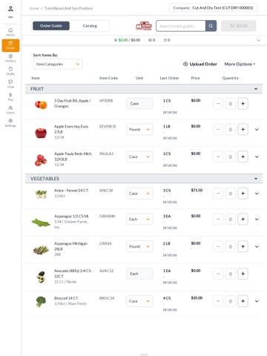The image size is (267, 356).
Task: Decrease quantity of 5 Day Fruit BX
Action: 218,104
